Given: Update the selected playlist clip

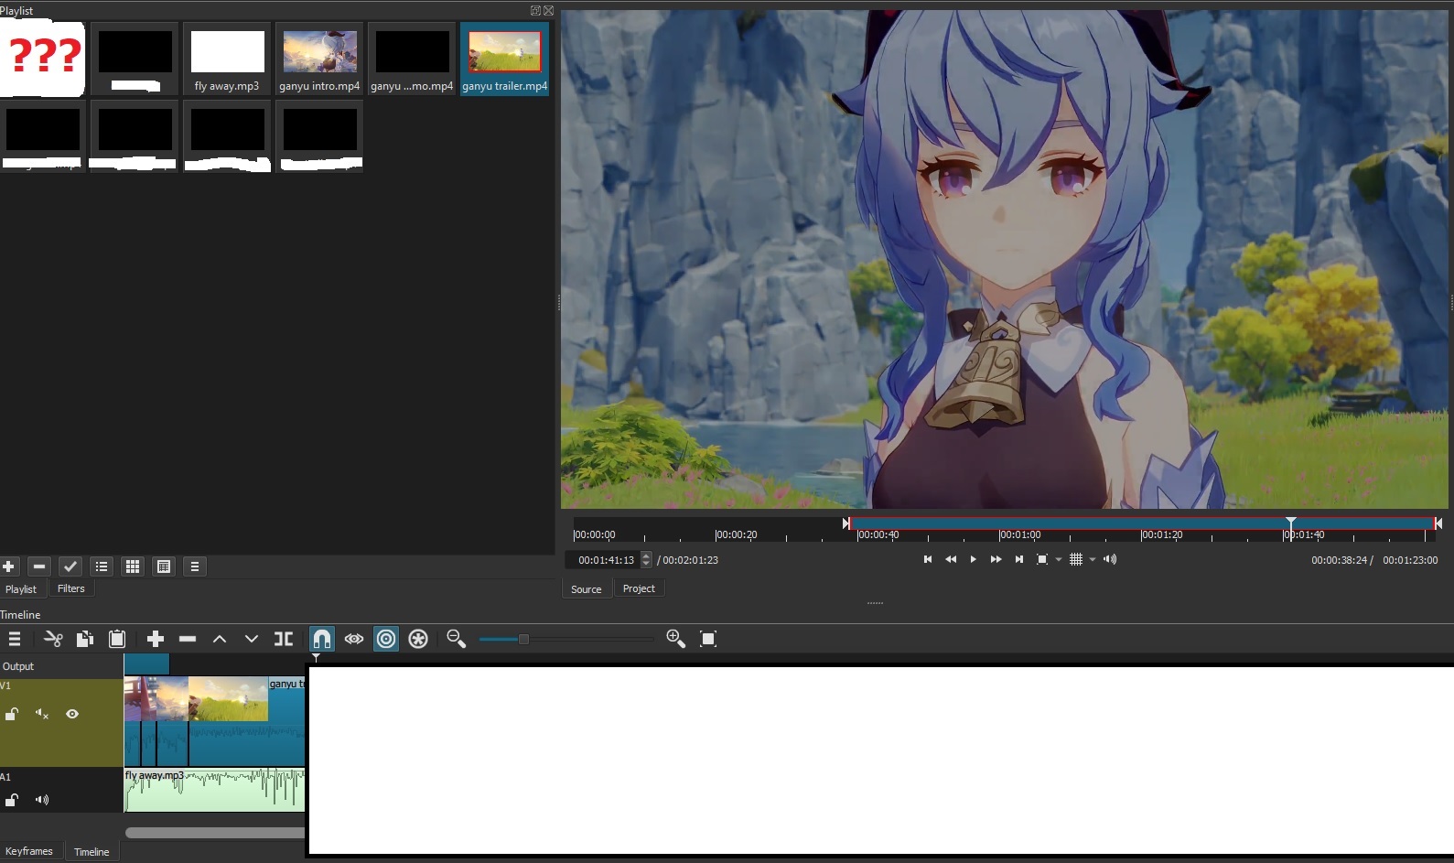Looking at the screenshot, I should pyautogui.click(x=70, y=566).
